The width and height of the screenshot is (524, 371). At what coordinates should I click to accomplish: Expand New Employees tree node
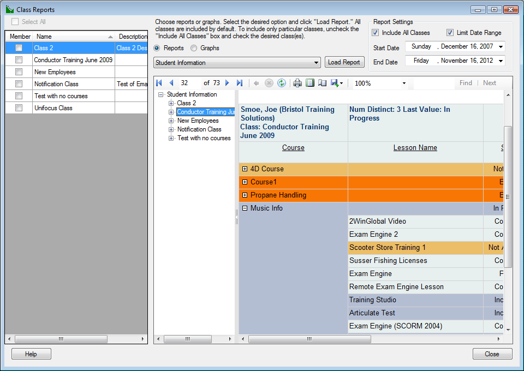point(171,121)
